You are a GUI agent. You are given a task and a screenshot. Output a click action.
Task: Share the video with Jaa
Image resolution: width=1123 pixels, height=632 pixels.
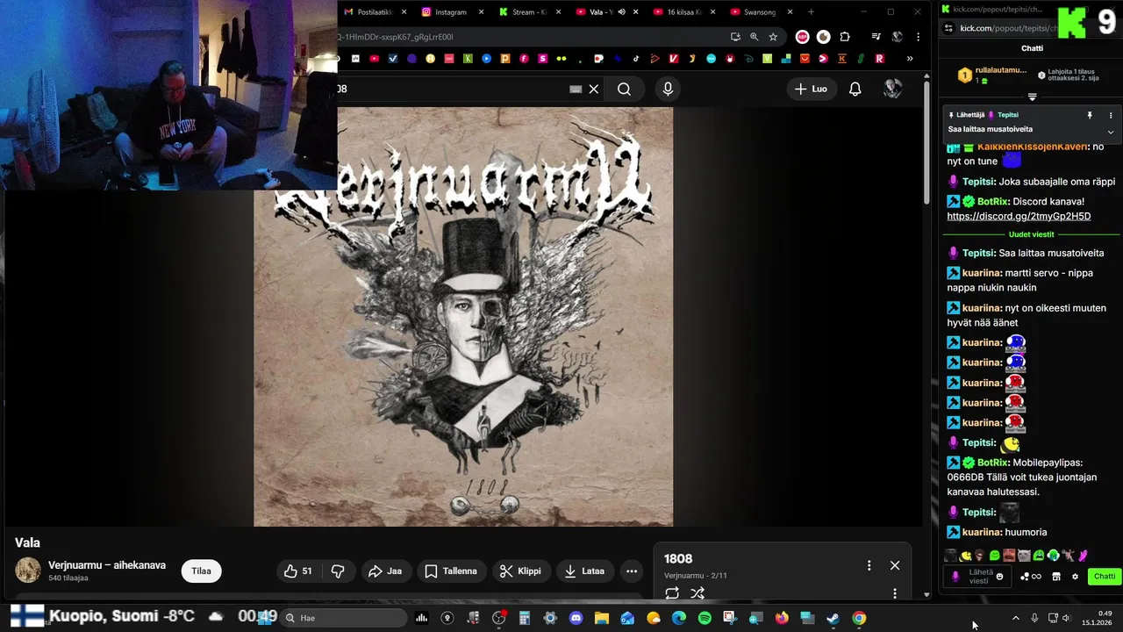[385, 571]
